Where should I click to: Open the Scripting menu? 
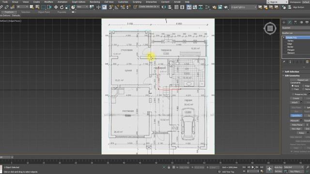[137, 2]
